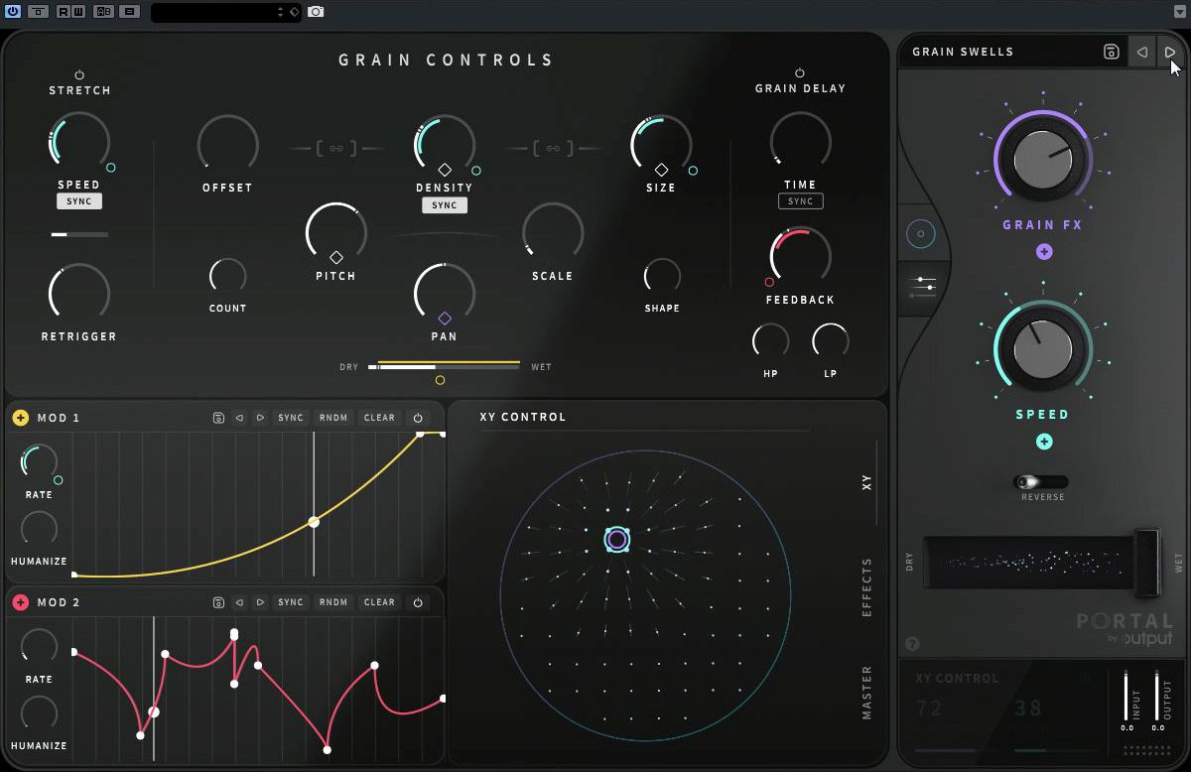Click the teal plus under macro SPEED
The height and width of the screenshot is (772, 1191).
(1044, 442)
